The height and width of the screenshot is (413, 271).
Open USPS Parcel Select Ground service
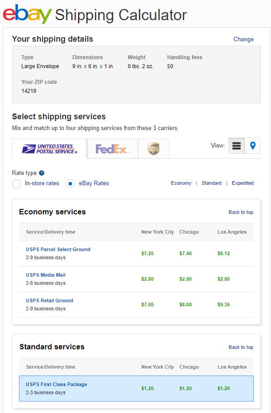click(58, 249)
